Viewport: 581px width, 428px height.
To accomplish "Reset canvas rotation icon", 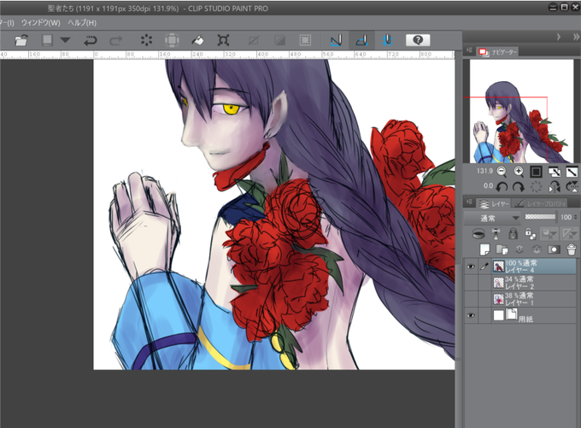I will [536, 187].
